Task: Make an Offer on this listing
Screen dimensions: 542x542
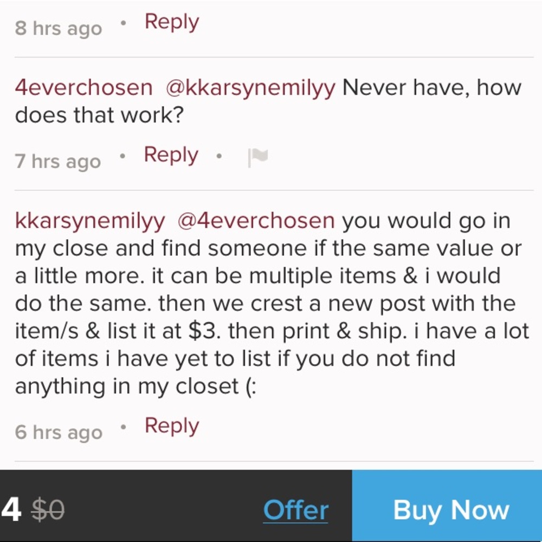Action: pos(295,510)
